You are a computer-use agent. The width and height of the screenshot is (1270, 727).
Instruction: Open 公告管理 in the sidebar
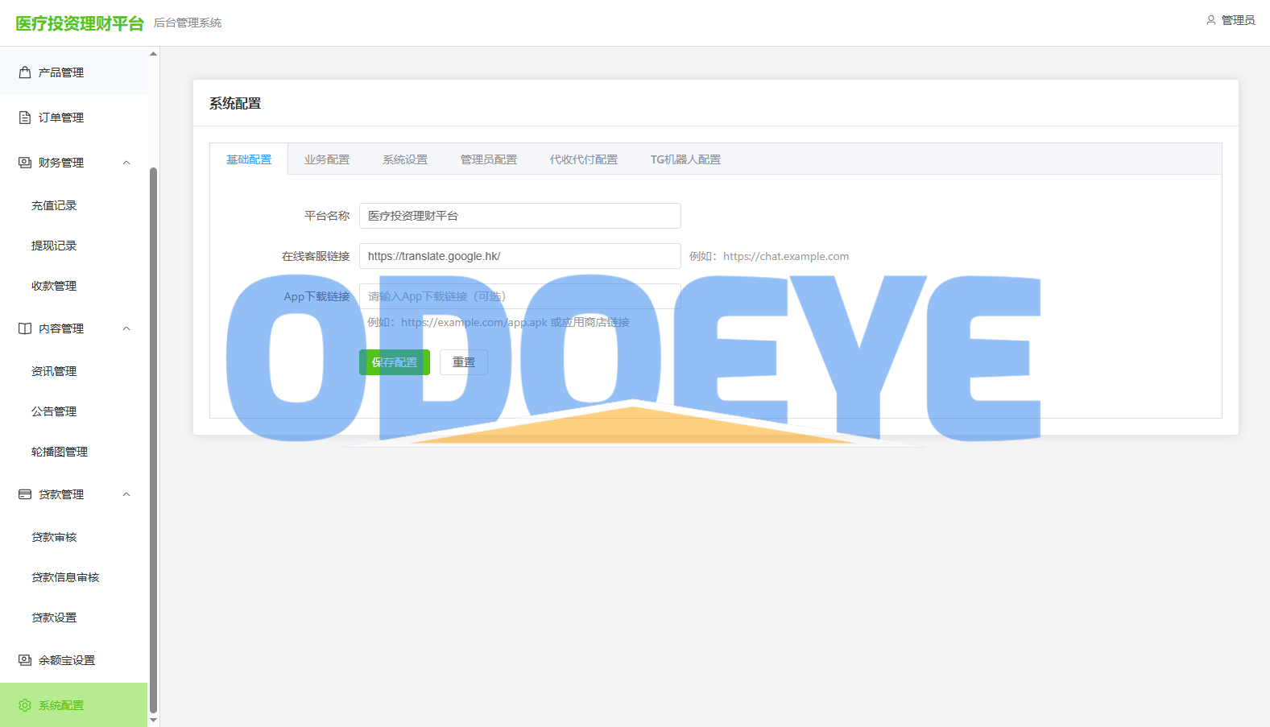(74, 411)
